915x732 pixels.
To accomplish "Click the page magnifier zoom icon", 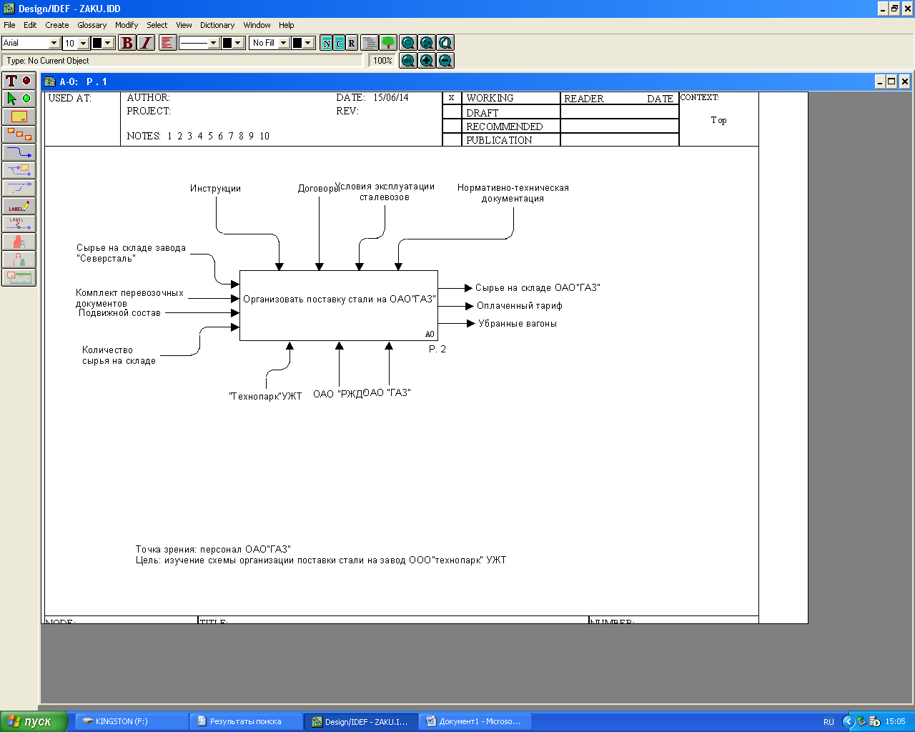I will click(445, 43).
